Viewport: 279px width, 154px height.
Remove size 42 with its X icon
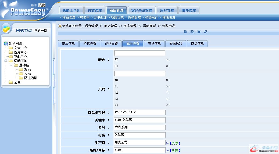167,93
